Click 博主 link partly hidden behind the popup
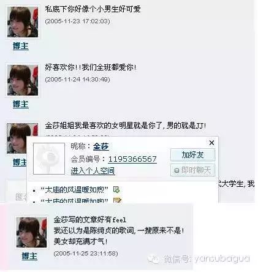Viewport: 258px width, 272px height. click(20, 162)
